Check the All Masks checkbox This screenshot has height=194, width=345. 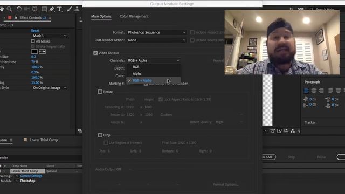coord(33,41)
